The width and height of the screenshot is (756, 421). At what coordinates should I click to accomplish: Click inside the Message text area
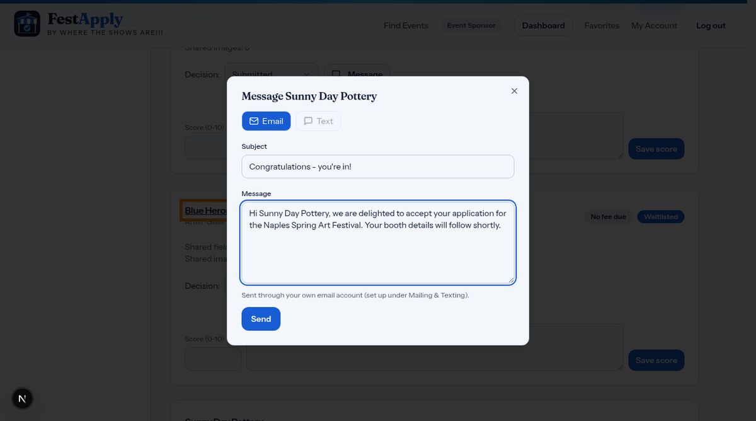click(378, 243)
